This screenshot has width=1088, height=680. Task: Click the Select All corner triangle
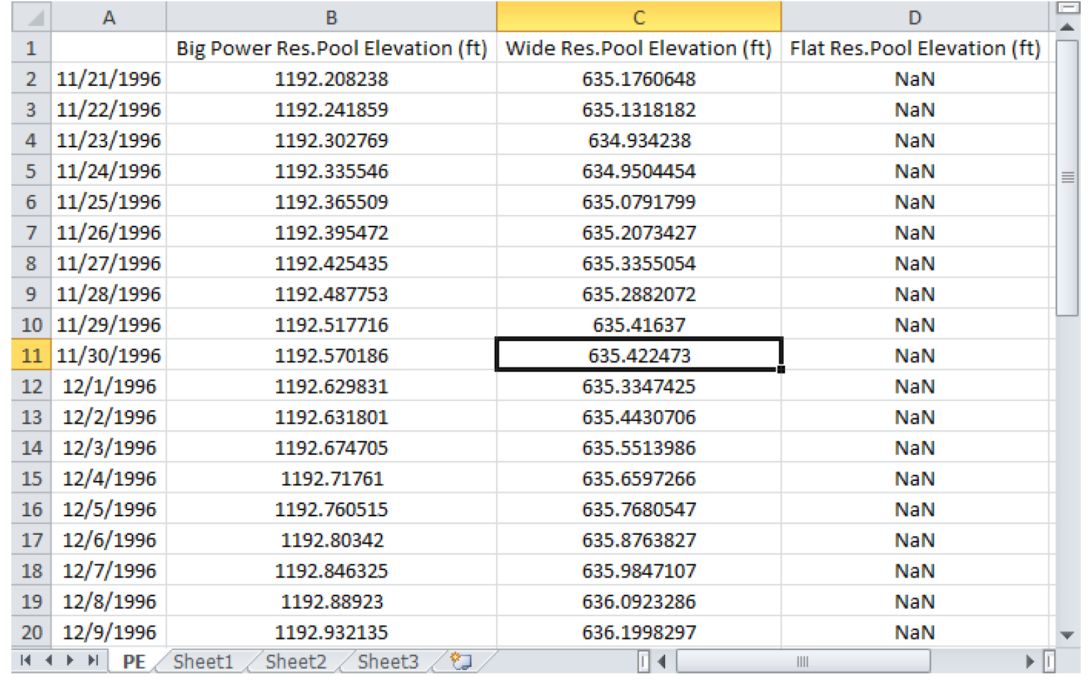click(x=32, y=17)
